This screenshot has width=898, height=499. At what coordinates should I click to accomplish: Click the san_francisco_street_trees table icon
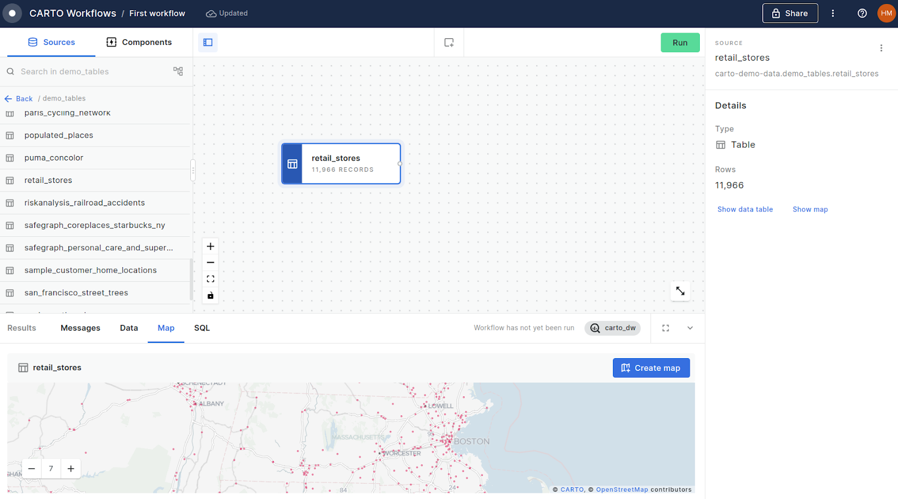point(10,293)
